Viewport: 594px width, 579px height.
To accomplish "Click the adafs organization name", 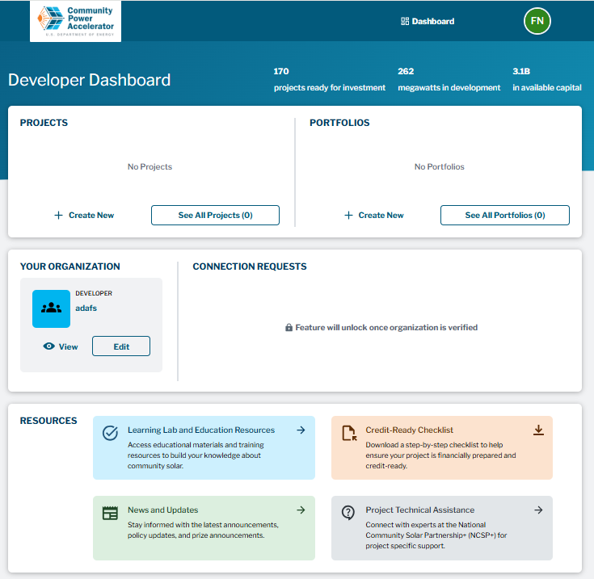I will 86,308.
